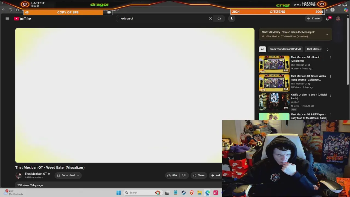Open the Runnin (Visualizer) thumbnail
Image resolution: width=350 pixels, height=197 pixels.
[x=274, y=64]
